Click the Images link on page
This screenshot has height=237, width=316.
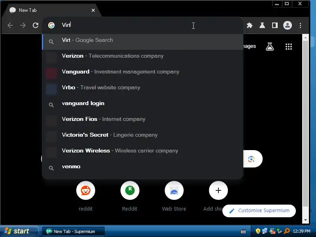(250, 46)
